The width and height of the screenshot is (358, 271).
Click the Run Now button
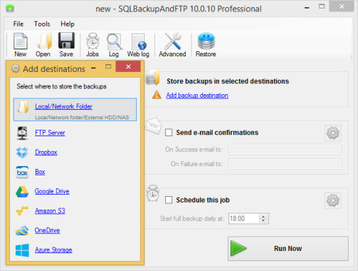pos(288,249)
